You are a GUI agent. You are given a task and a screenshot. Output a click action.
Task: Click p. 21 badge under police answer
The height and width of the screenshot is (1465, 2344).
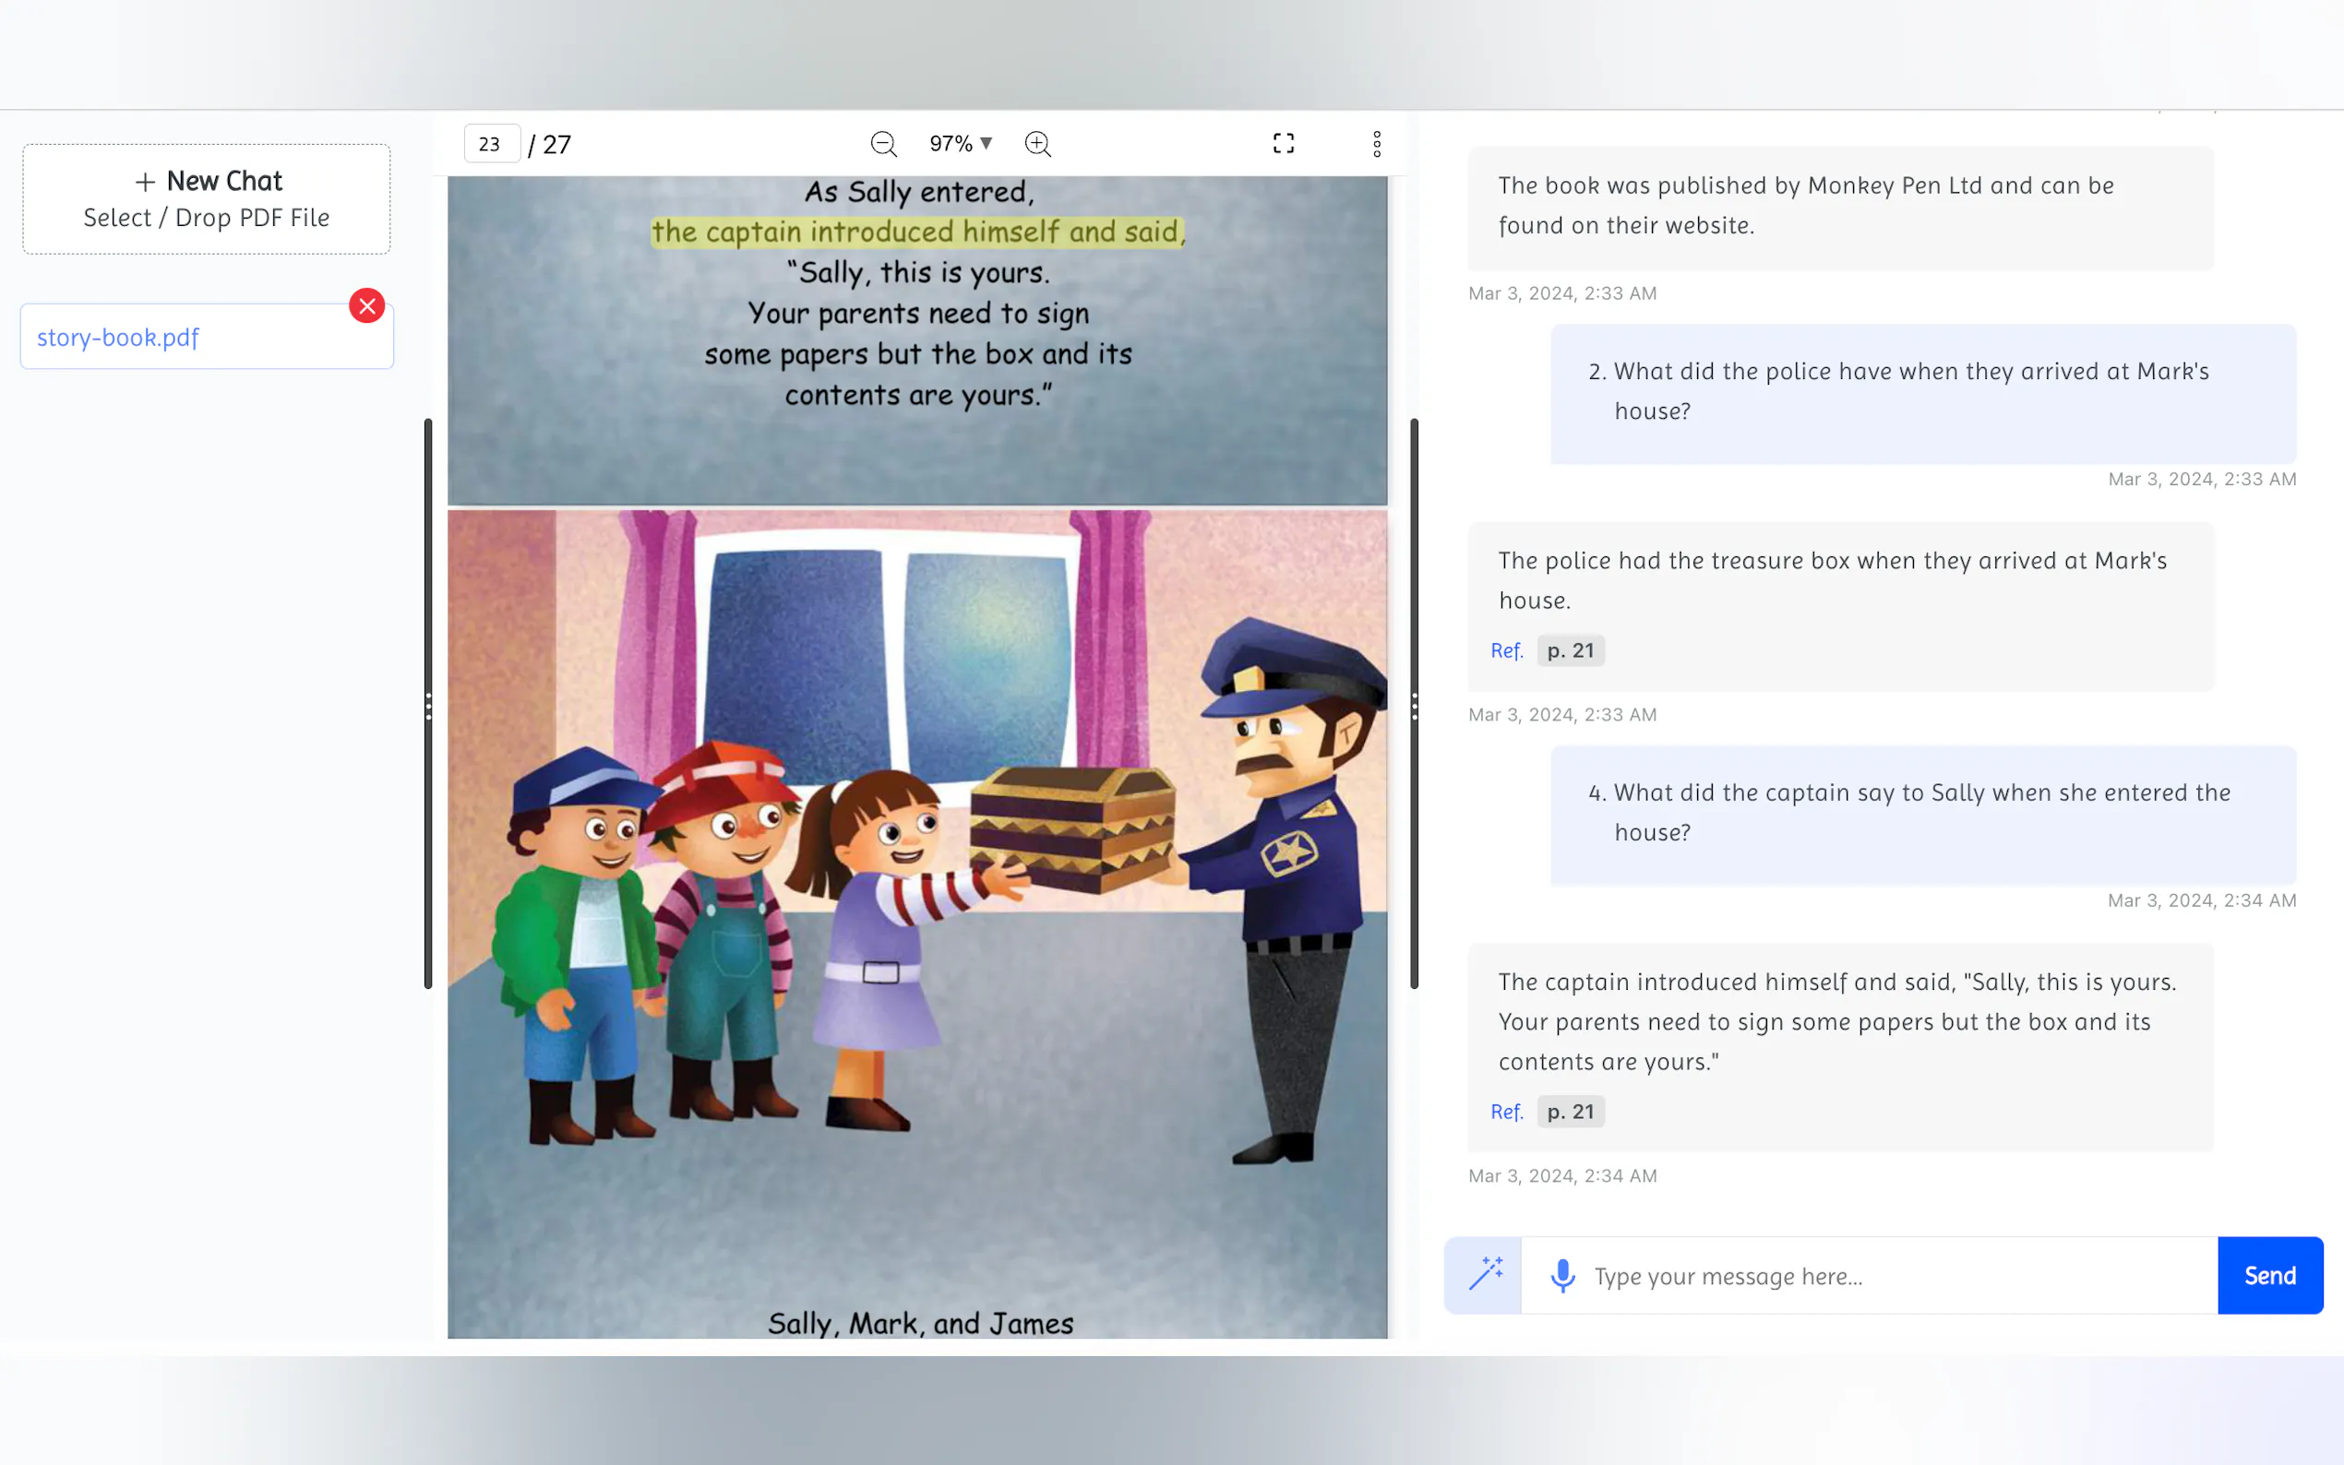(x=1570, y=651)
